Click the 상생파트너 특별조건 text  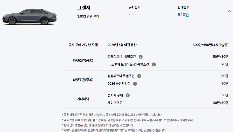point(121,76)
